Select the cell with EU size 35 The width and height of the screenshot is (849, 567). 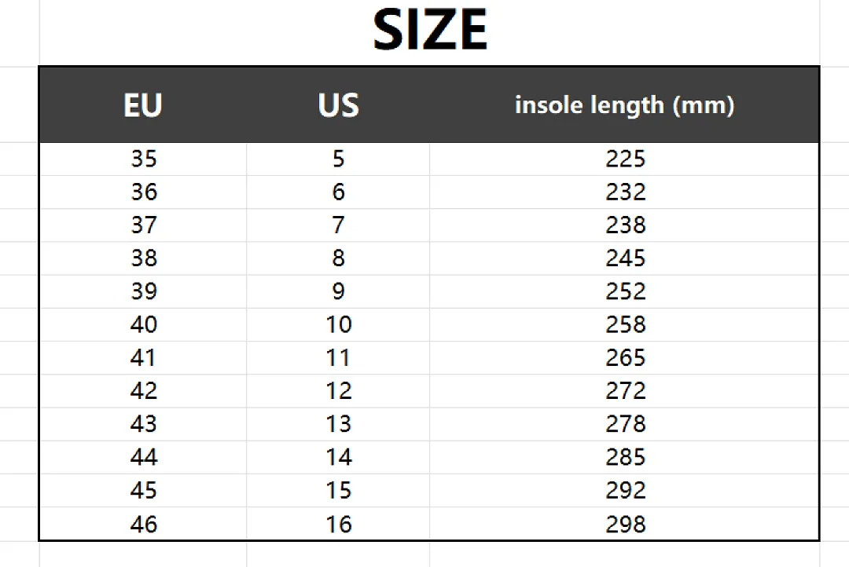tap(144, 159)
